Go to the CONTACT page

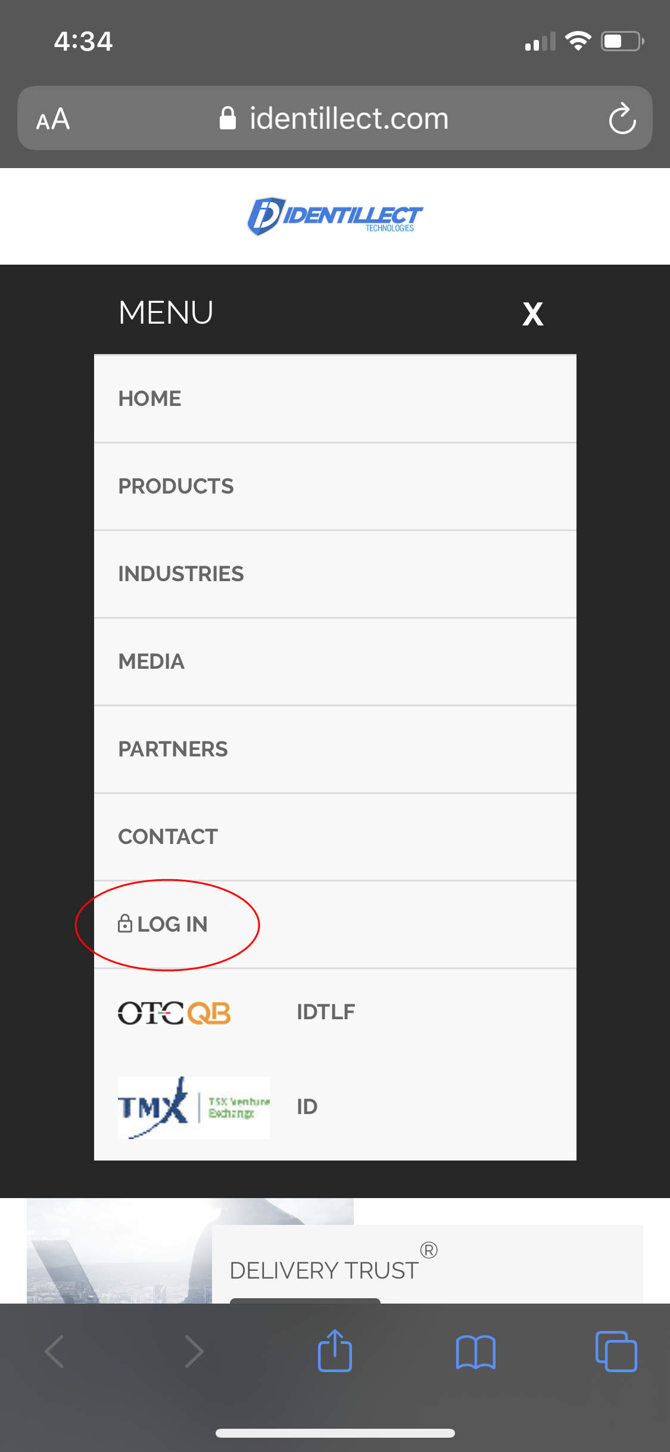click(x=335, y=837)
